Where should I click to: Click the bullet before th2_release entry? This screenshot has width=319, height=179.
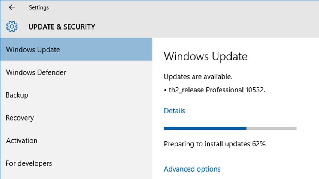click(165, 91)
